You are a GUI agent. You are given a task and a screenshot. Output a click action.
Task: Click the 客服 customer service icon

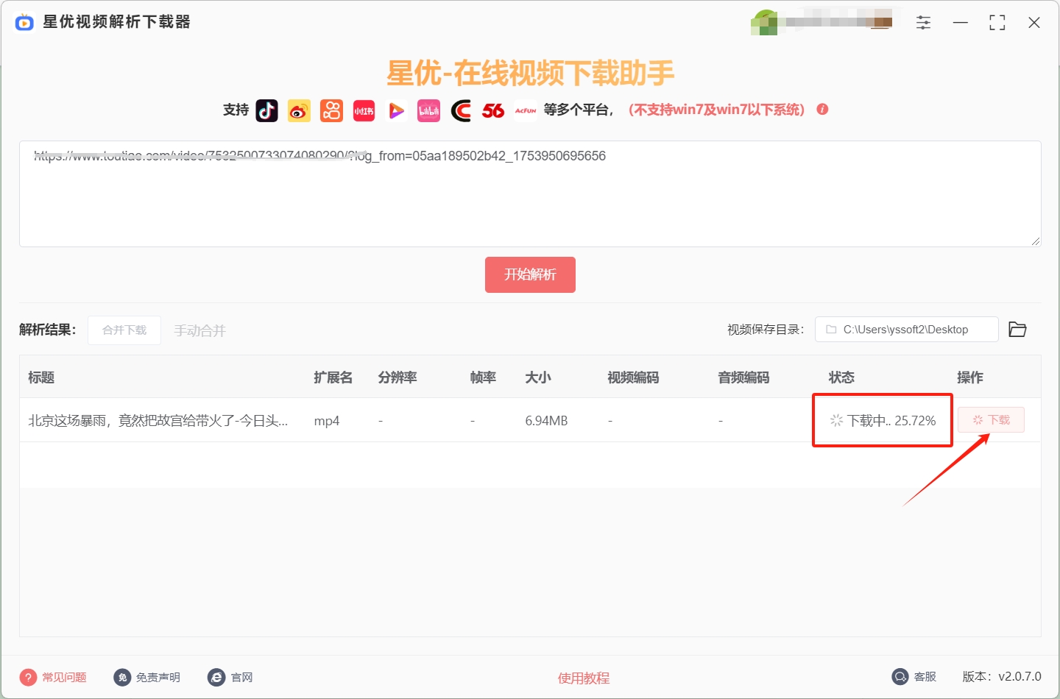[900, 676]
